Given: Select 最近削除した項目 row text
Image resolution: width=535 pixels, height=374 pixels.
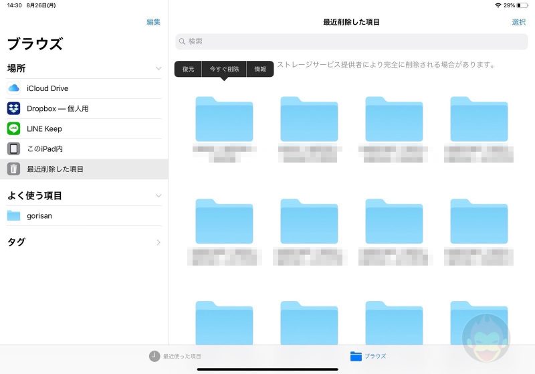Looking at the screenshot, I should (x=55, y=169).
